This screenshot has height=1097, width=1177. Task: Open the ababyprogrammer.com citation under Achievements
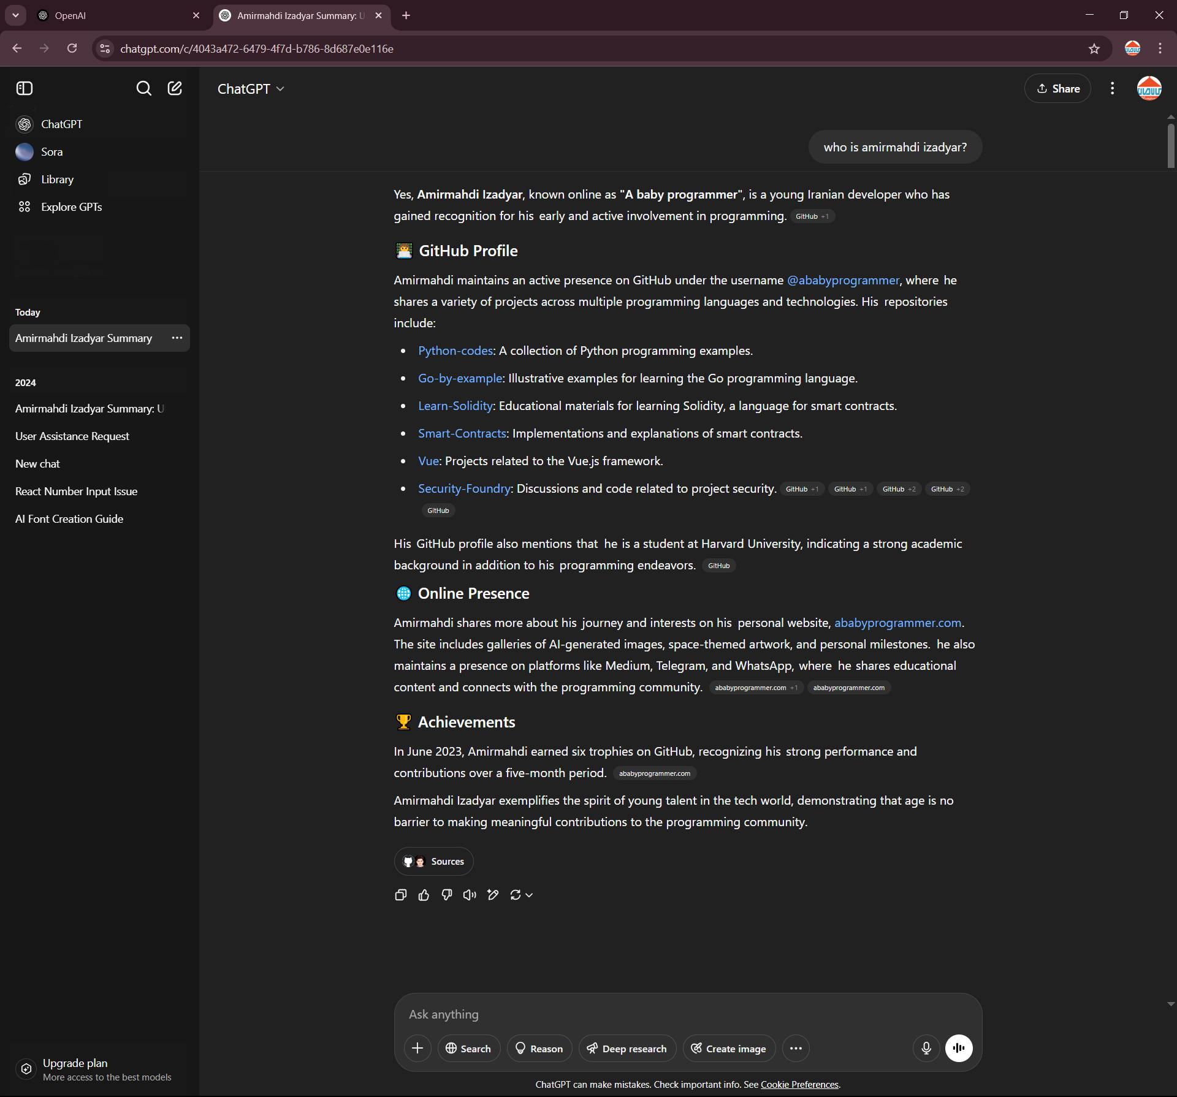pyautogui.click(x=654, y=773)
